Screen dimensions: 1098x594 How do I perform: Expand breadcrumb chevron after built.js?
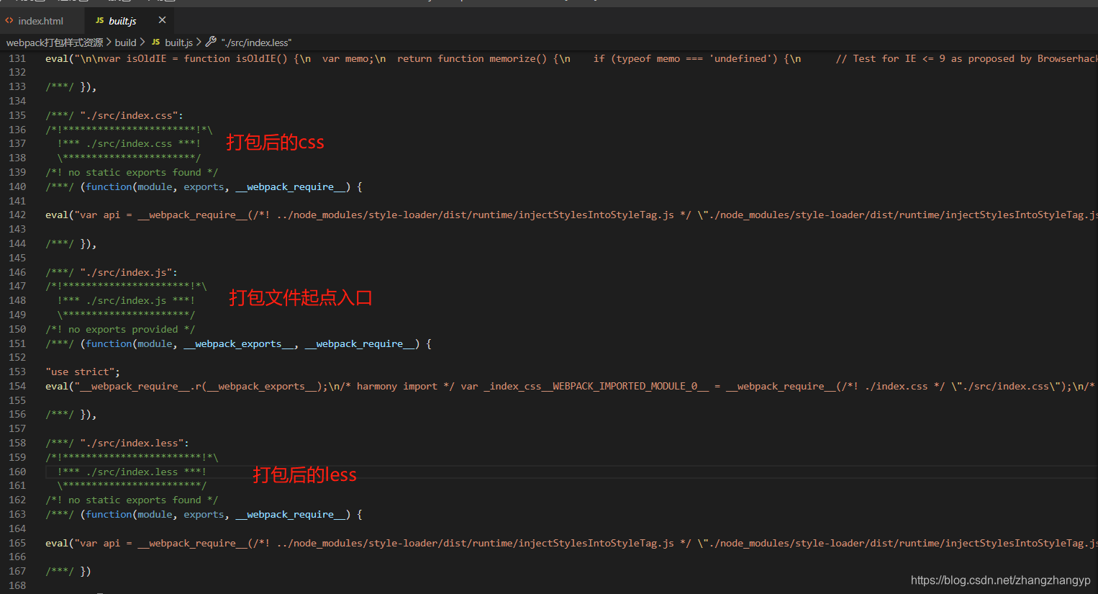click(199, 42)
